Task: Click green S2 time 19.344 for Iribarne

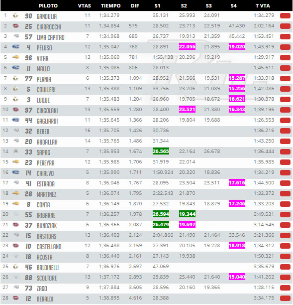Action: 187,214
